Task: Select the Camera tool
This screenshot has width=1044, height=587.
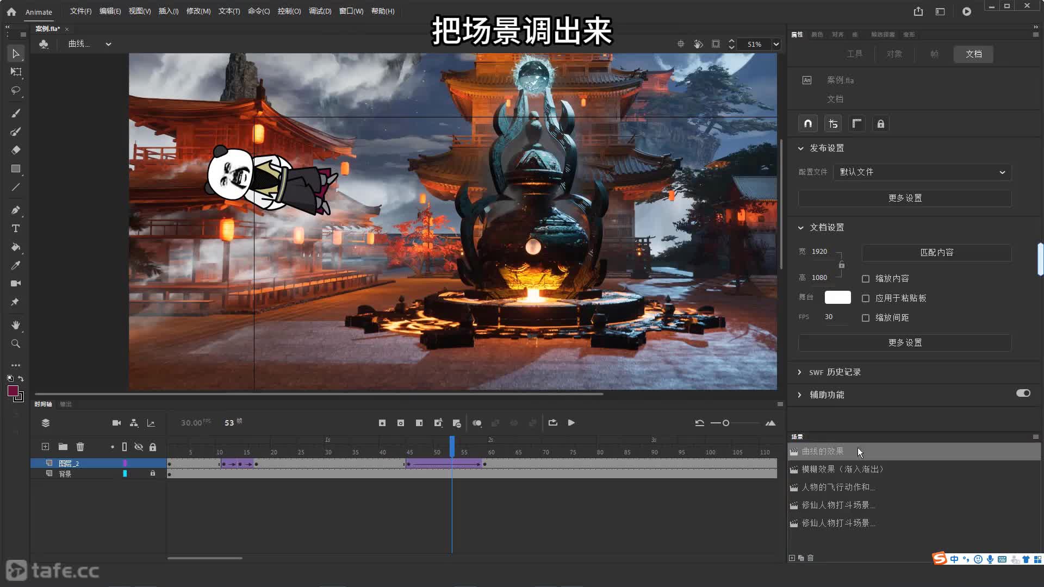Action: (x=15, y=283)
